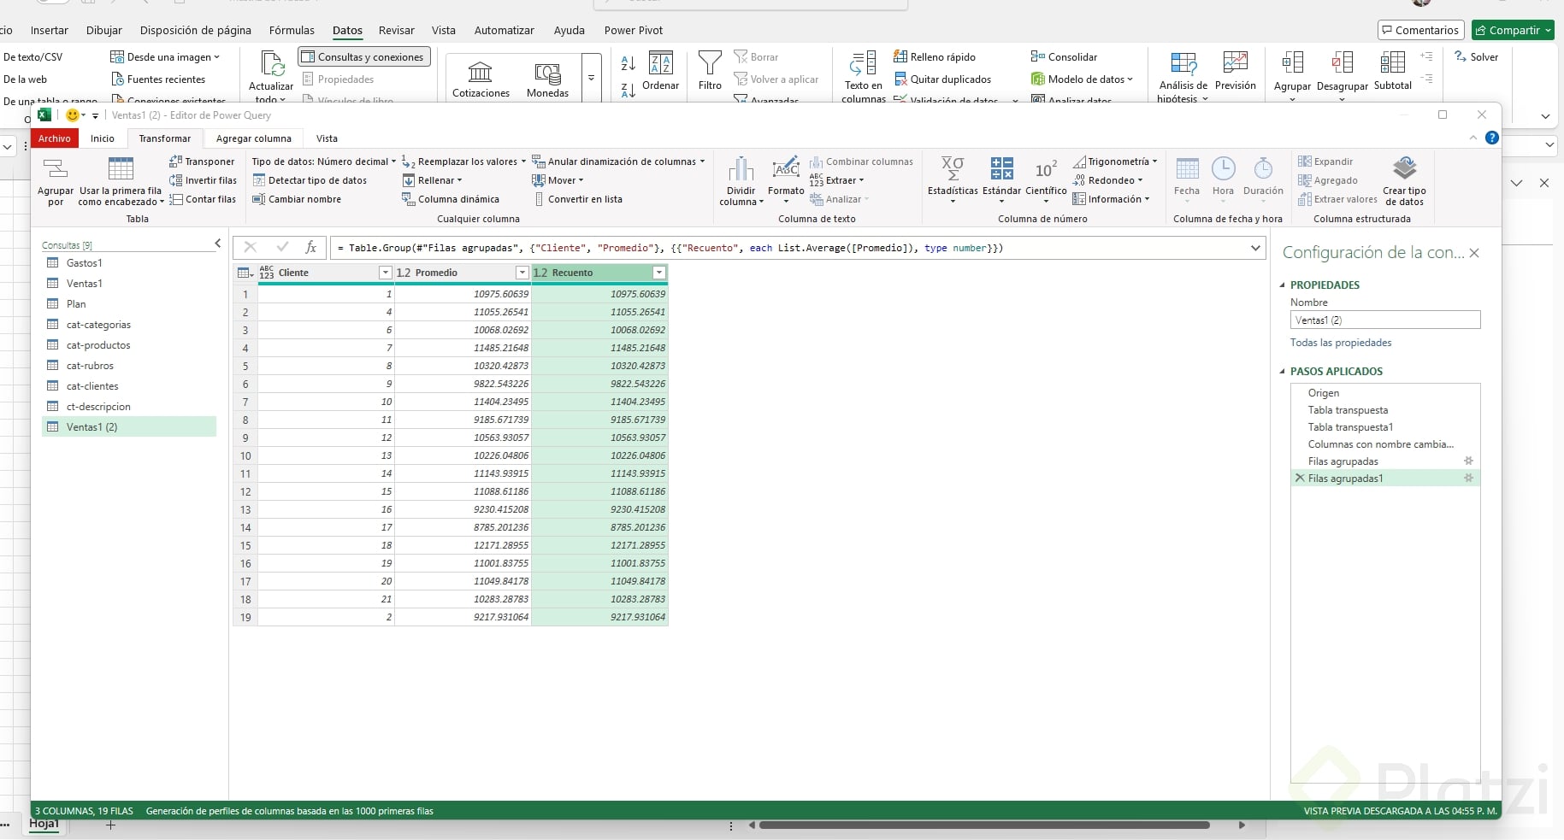Close the Configuración de la consulta pane
Screen dimensions: 1564x840
(x=1474, y=253)
